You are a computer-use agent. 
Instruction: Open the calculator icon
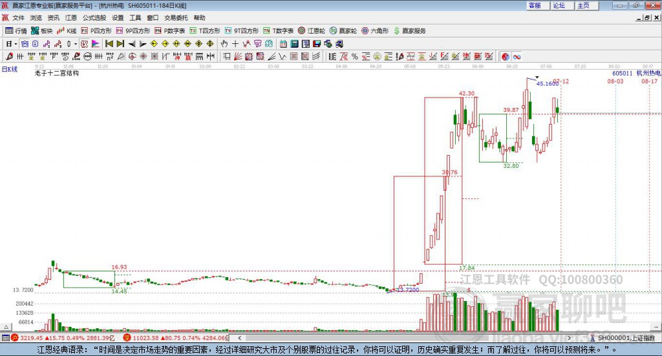click(x=294, y=44)
